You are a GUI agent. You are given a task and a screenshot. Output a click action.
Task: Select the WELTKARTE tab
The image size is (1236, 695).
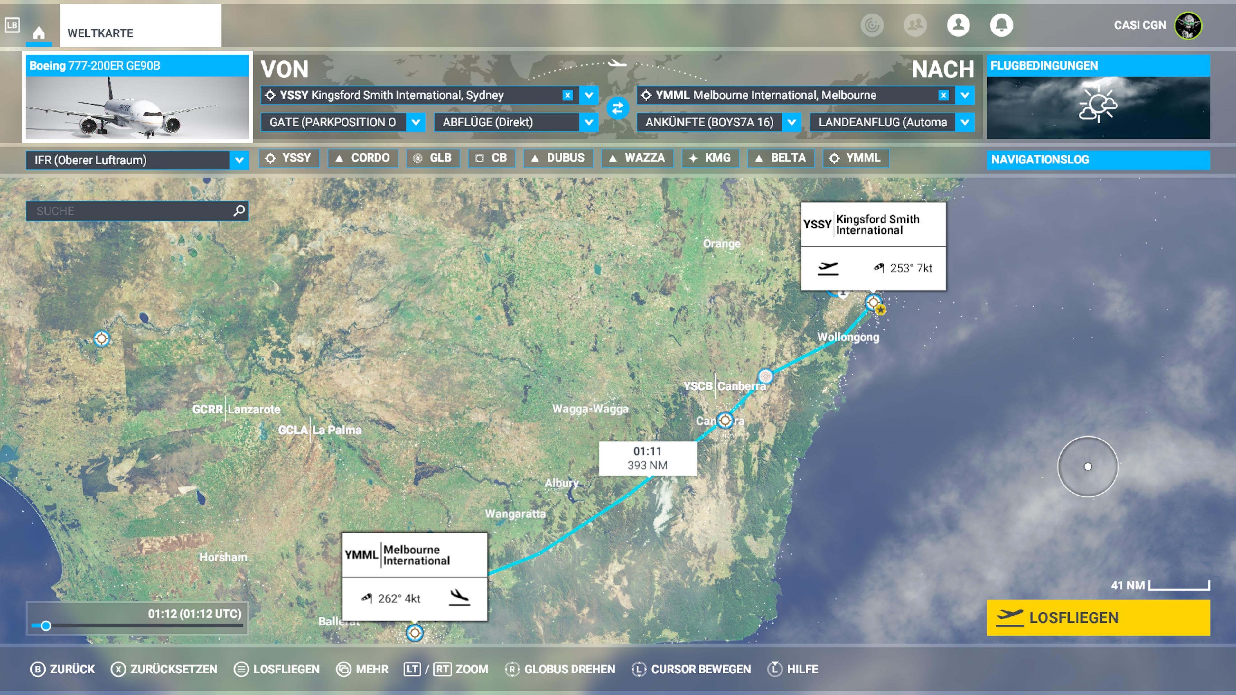(140, 25)
